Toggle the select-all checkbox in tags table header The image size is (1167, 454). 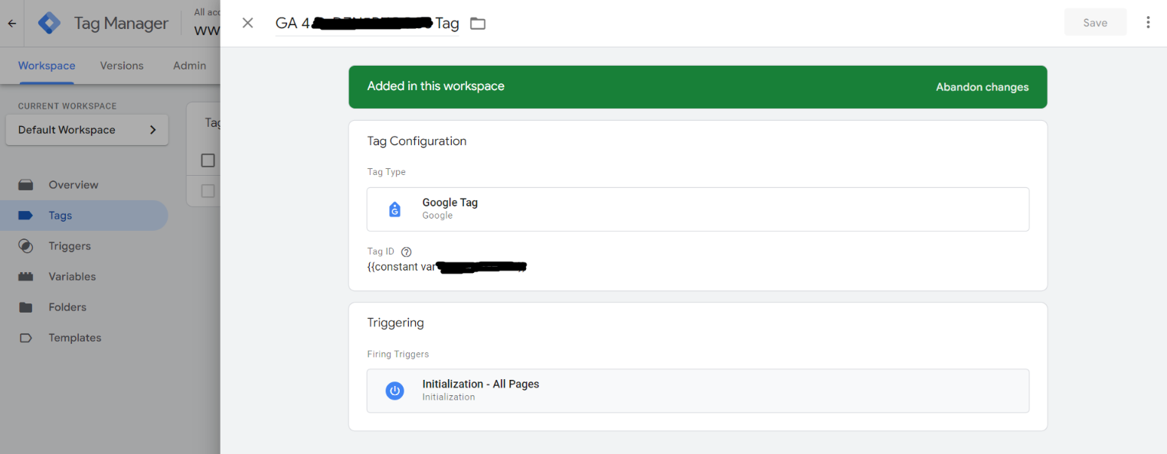click(208, 161)
